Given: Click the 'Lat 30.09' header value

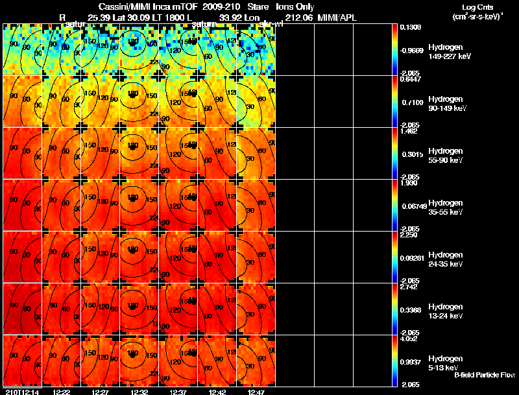Looking at the screenshot, I should (x=132, y=18).
